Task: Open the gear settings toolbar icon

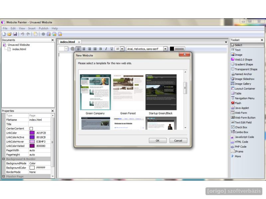Action: (x=43, y=34)
